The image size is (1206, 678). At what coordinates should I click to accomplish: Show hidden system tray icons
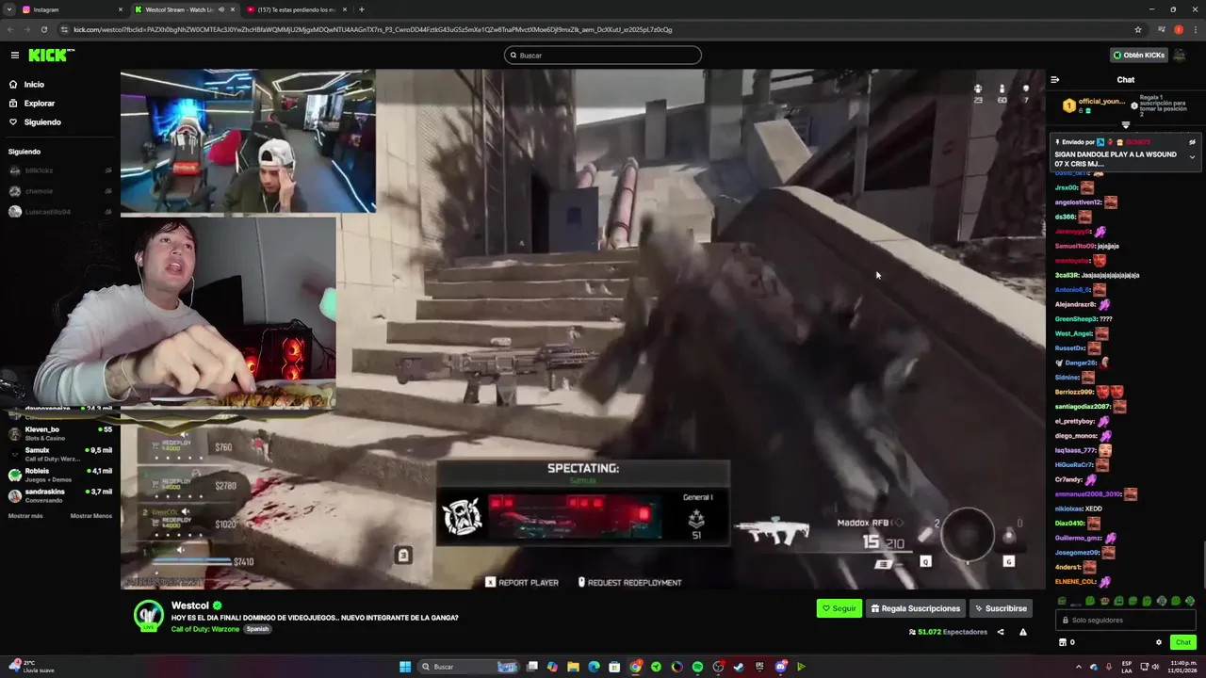(x=1079, y=667)
